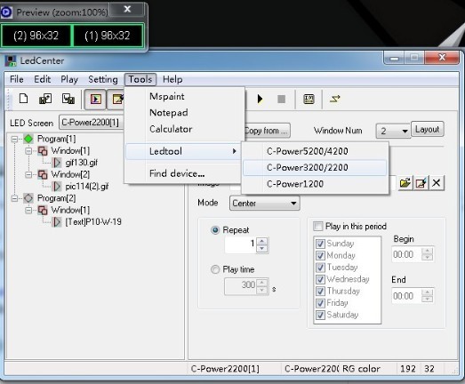Click the send-to-screen arrow toolbar icon
This screenshot has width=465, height=384.
pyautogui.click(x=335, y=99)
